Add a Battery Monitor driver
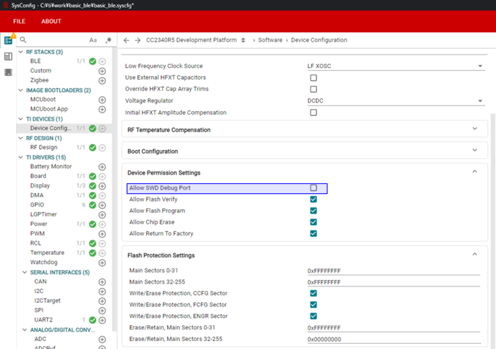The height and width of the screenshot is (349, 496). (x=102, y=167)
